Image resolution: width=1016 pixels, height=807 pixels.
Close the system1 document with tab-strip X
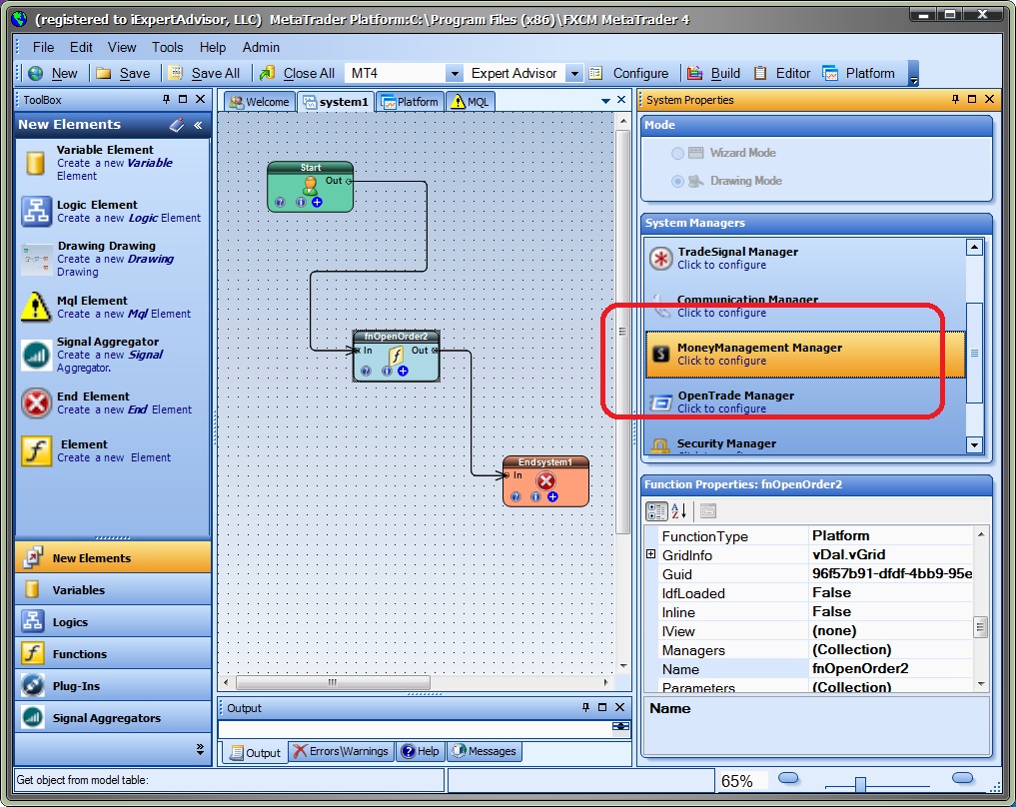621,100
